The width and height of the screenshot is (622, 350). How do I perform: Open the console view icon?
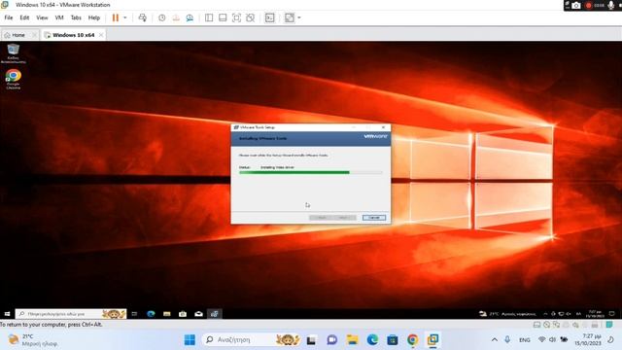270,17
